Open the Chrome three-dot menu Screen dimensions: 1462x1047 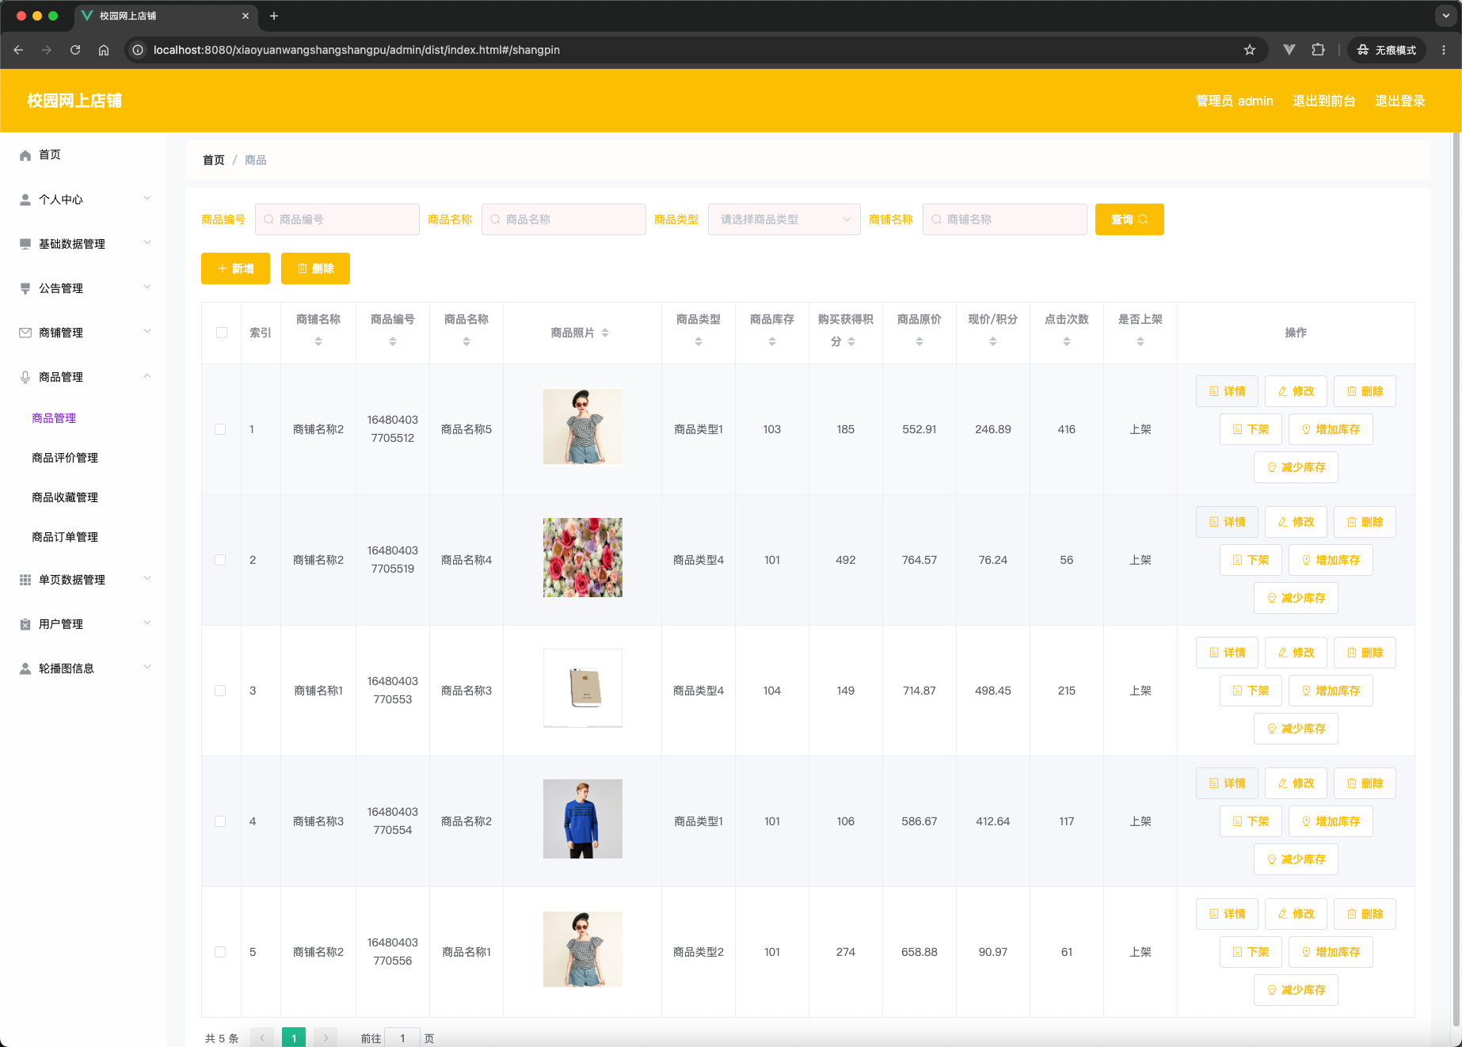pyautogui.click(x=1444, y=50)
